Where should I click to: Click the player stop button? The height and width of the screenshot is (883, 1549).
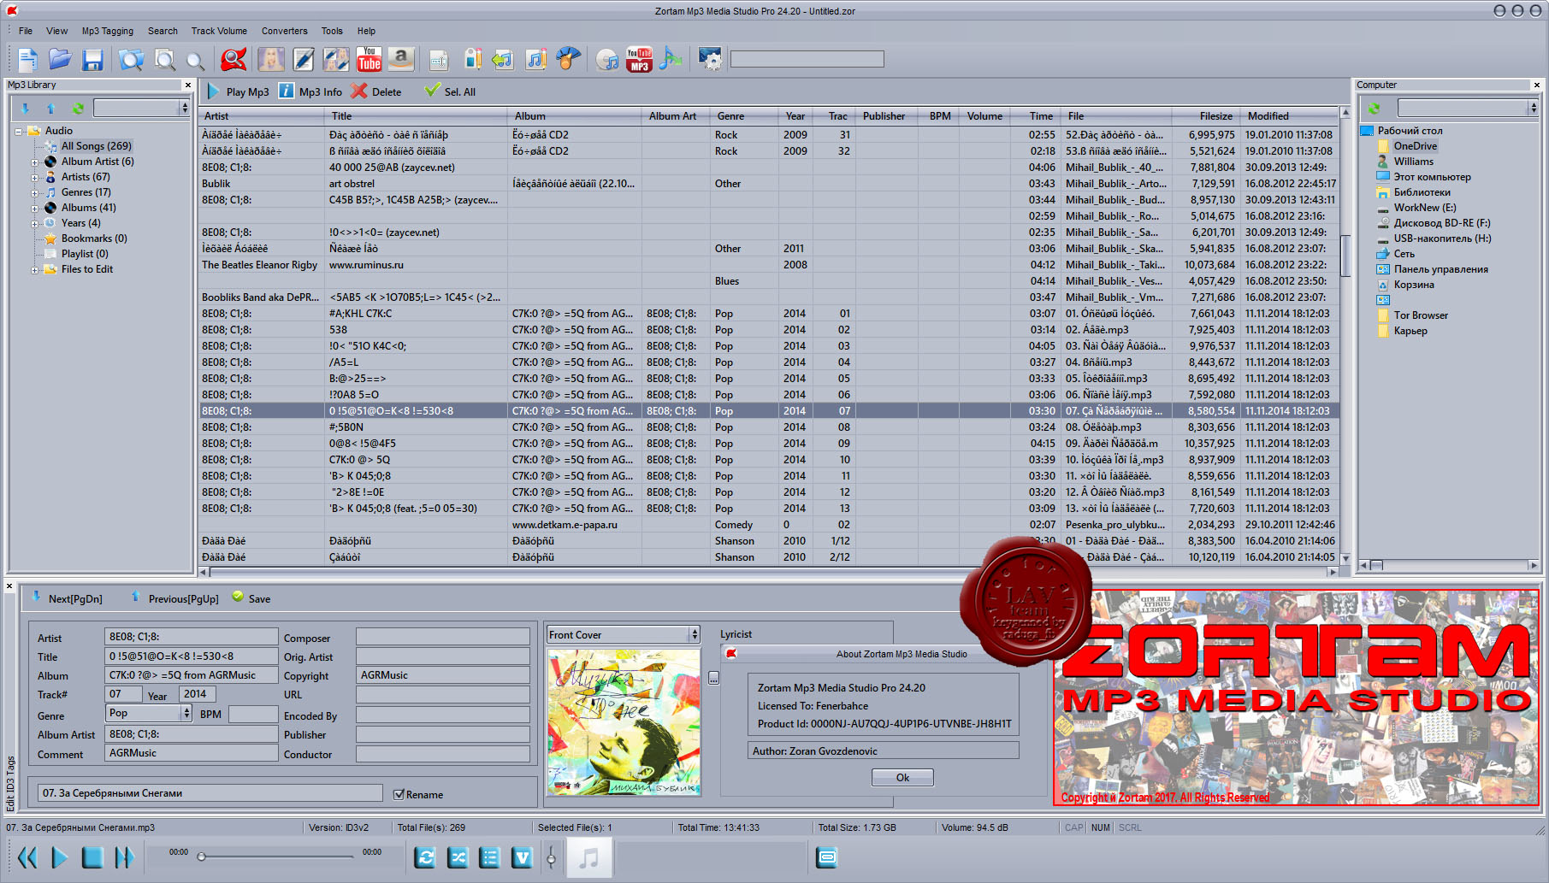pos(92,857)
